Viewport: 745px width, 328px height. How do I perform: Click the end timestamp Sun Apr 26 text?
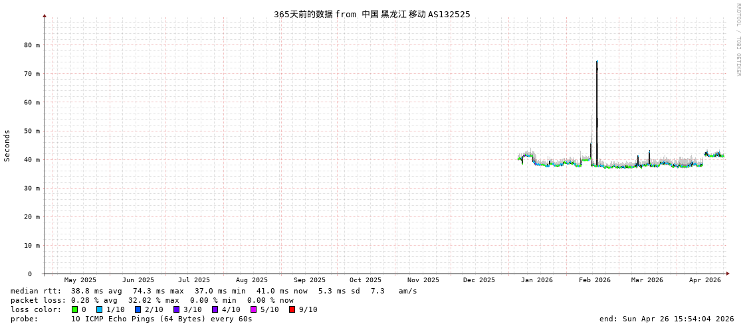(667, 319)
